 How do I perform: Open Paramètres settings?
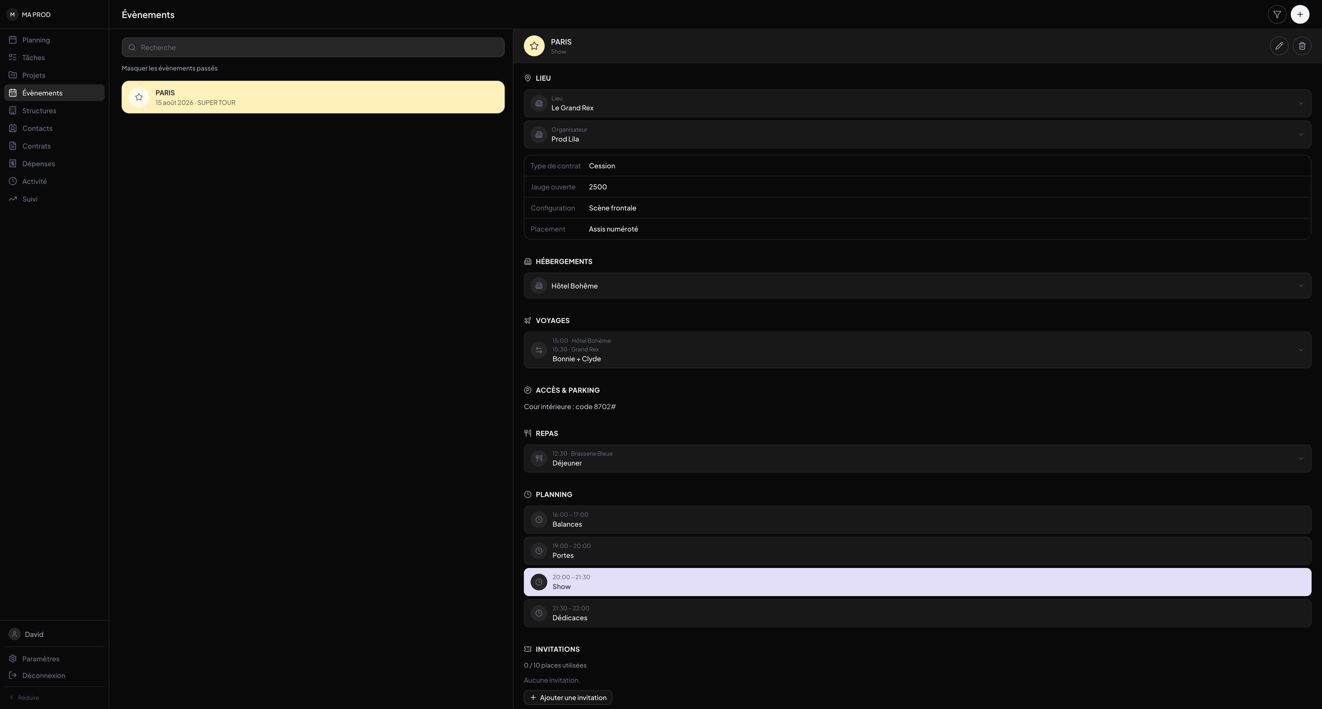[x=54, y=659]
